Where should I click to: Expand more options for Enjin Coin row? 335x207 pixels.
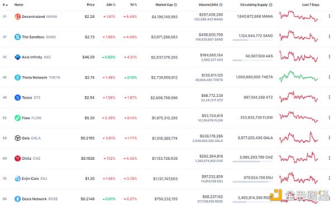coord(329,178)
